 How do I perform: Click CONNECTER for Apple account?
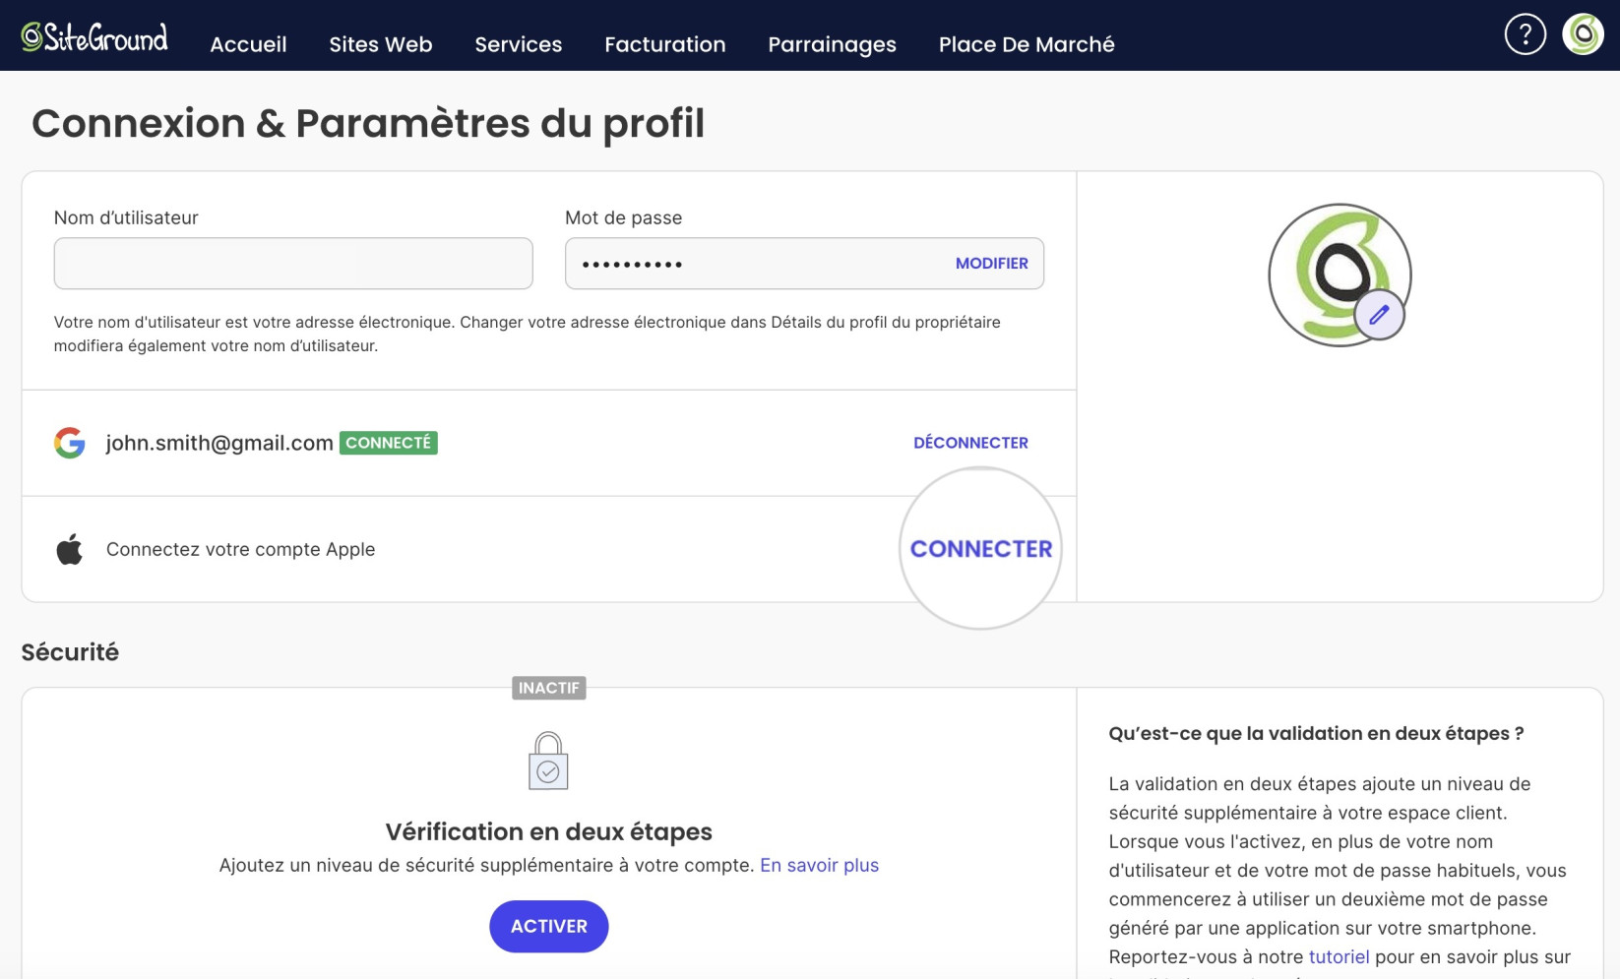coord(980,549)
